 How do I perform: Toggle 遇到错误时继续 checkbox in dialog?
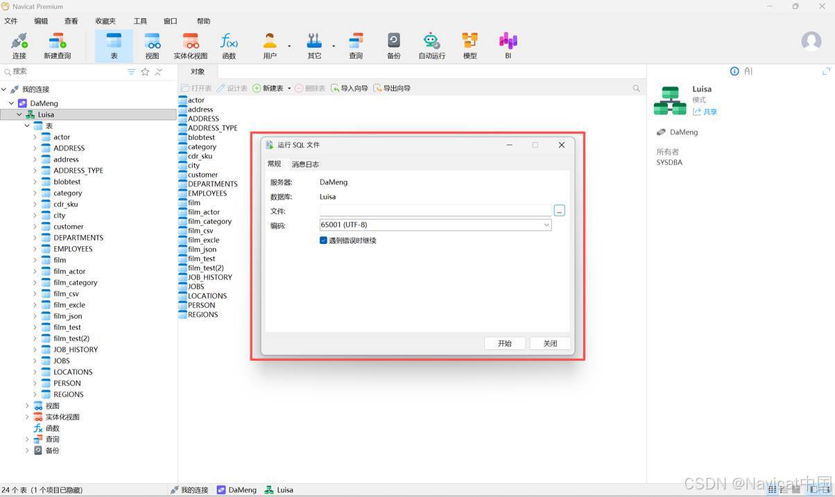(x=323, y=241)
